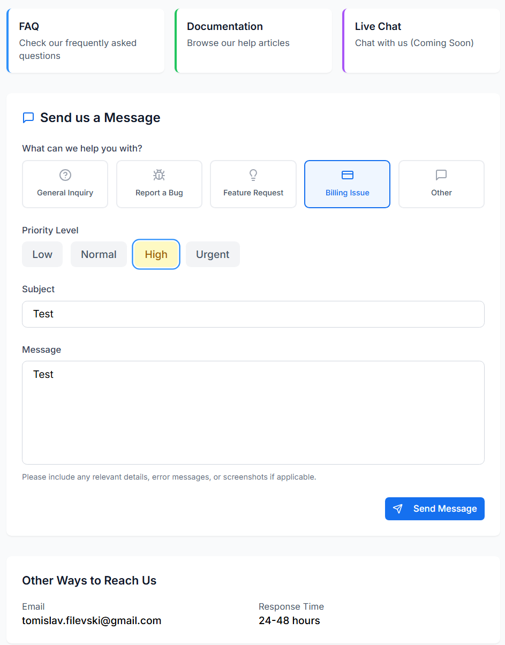Click the lightbulb Feature Request icon
The height and width of the screenshot is (645, 505).
tap(253, 175)
